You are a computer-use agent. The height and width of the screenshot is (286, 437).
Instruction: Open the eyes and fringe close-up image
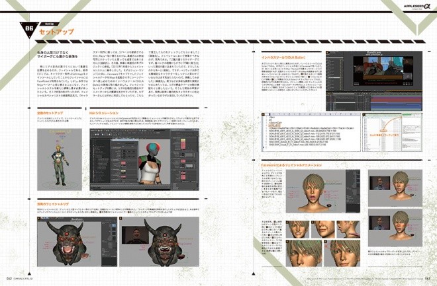304,254
